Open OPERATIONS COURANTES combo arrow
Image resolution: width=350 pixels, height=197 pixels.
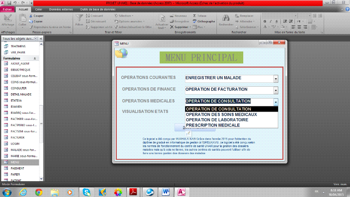tap(276, 79)
